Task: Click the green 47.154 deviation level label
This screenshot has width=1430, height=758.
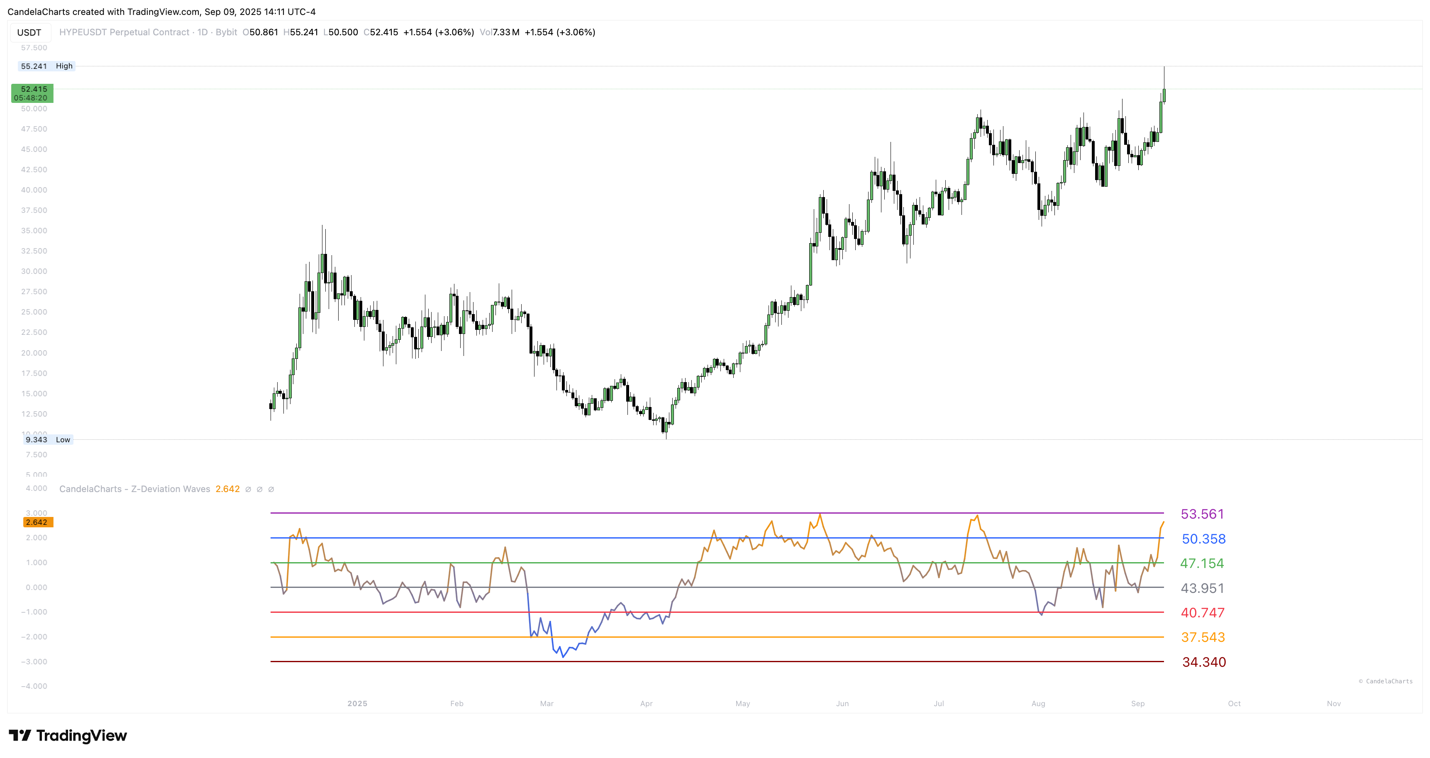Action: point(1202,563)
